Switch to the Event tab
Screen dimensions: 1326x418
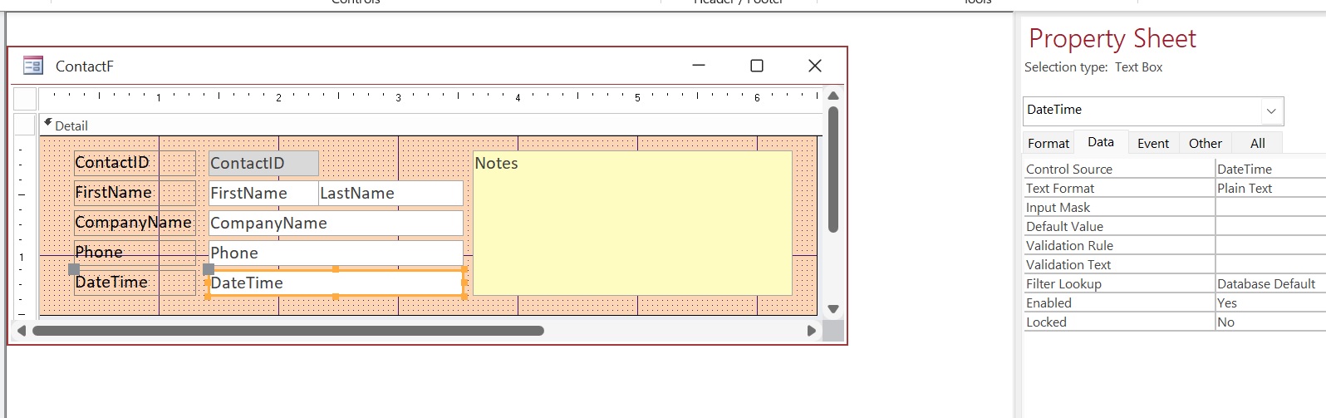tap(1152, 144)
